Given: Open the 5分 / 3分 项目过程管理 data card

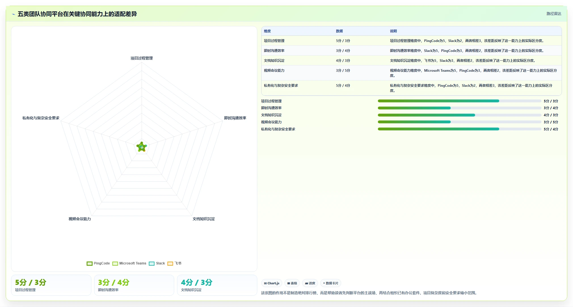Looking at the screenshot, I should 51,285.
